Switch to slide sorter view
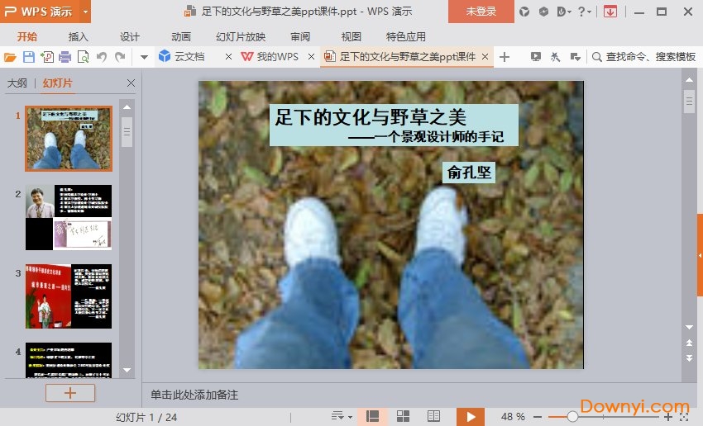 pos(403,417)
